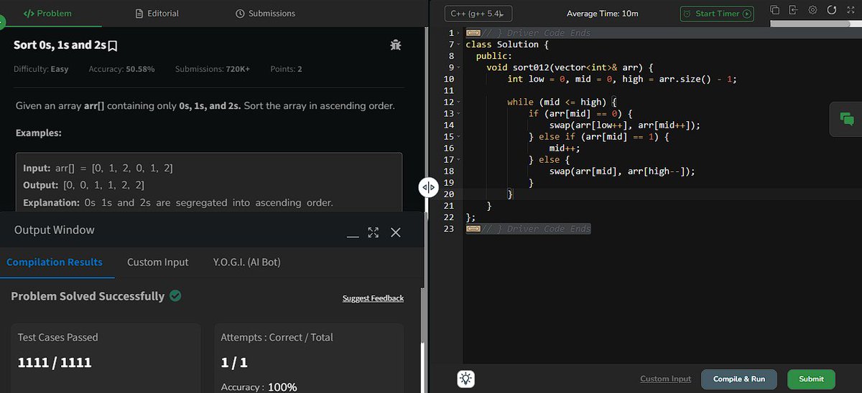Close the Output Window
This screenshot has height=393, width=862.
(395, 232)
